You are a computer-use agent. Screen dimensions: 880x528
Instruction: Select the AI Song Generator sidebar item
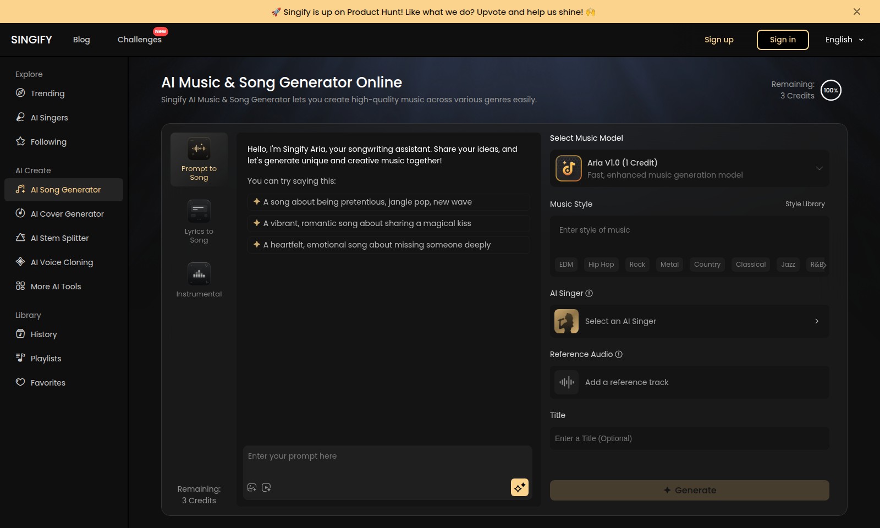64,190
